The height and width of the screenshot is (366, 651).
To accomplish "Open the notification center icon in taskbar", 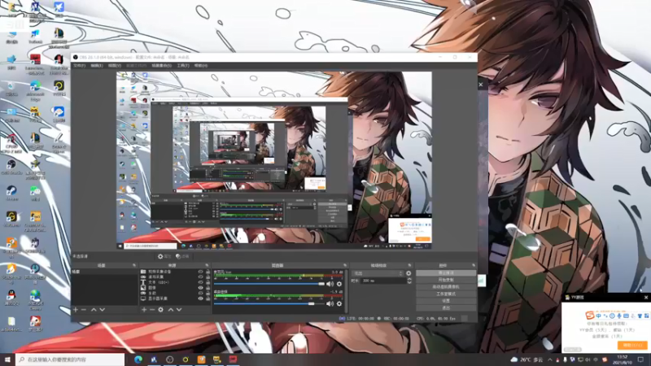I will [640, 359].
